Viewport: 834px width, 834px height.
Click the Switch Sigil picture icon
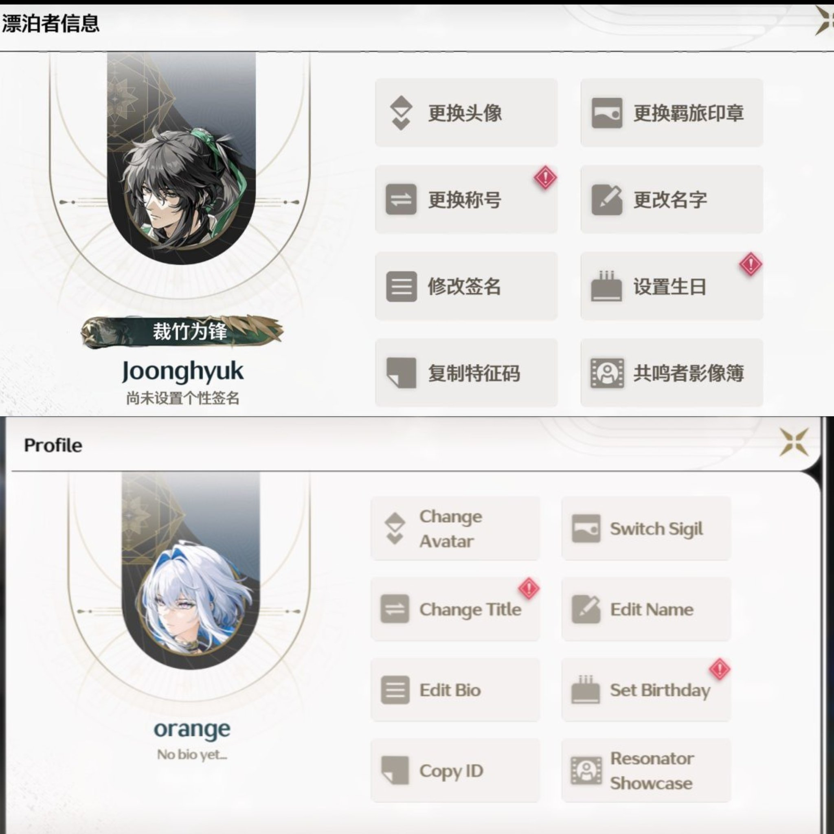click(x=586, y=528)
